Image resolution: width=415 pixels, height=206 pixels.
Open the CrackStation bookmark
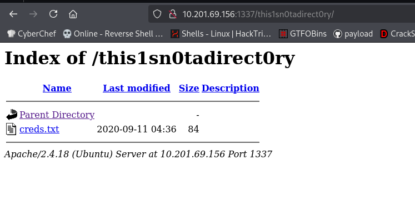click(397, 34)
